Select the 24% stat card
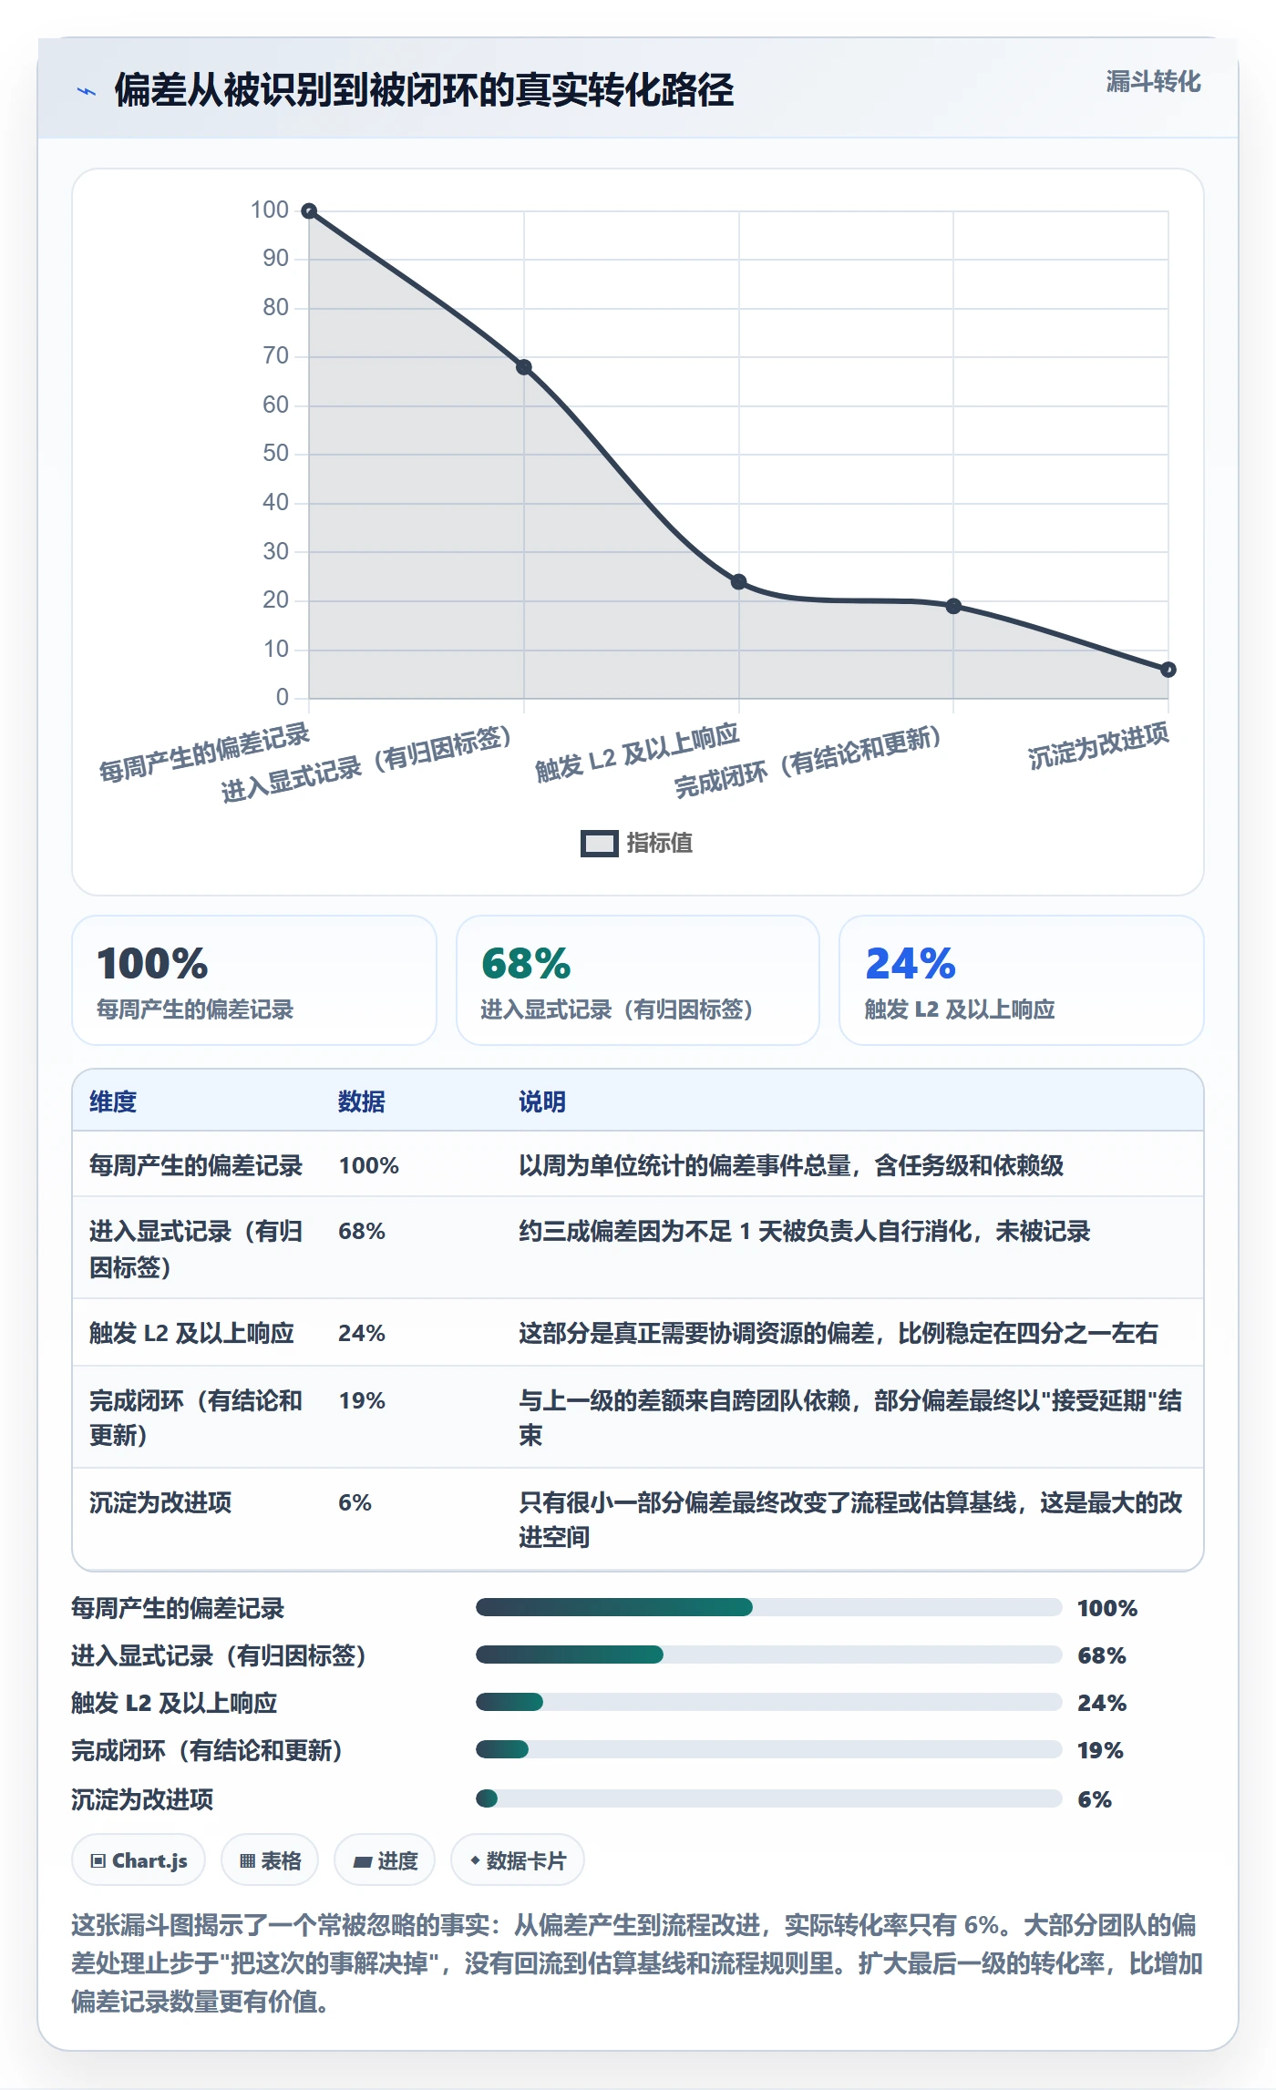 point(1022,980)
